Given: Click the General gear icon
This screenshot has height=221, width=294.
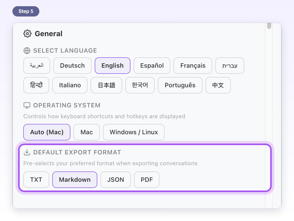Looking at the screenshot, I should click(27, 34).
